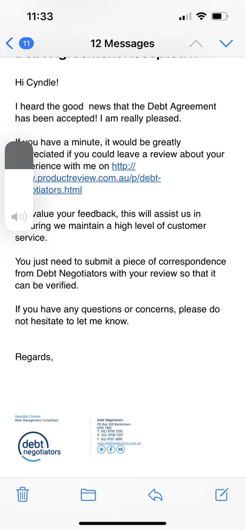Jump to the previous message with up chevron
245x530 pixels.
click(x=196, y=43)
